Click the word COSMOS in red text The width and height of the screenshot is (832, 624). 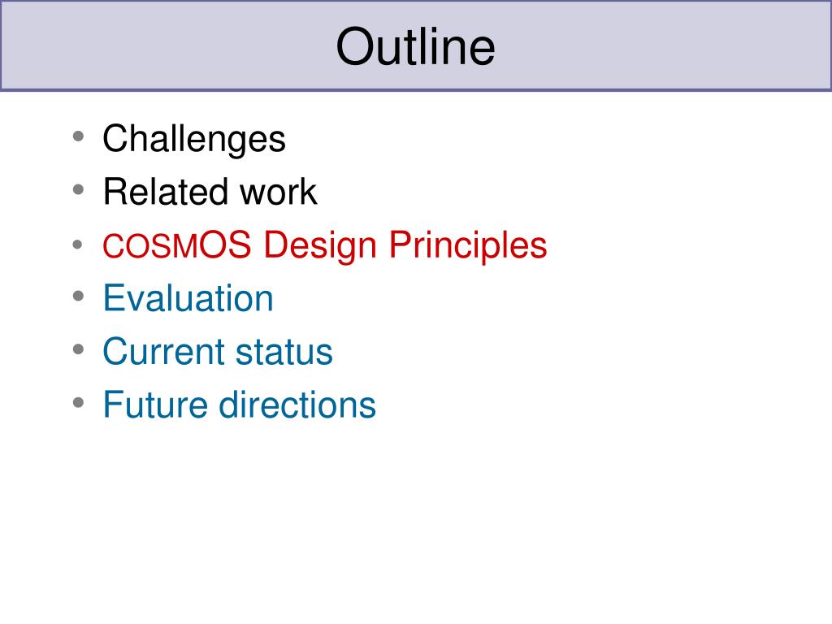tap(176, 245)
